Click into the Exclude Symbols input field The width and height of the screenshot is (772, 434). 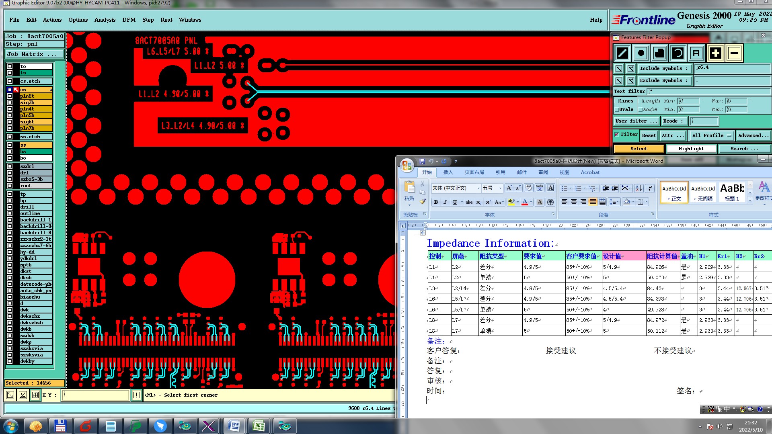point(732,80)
